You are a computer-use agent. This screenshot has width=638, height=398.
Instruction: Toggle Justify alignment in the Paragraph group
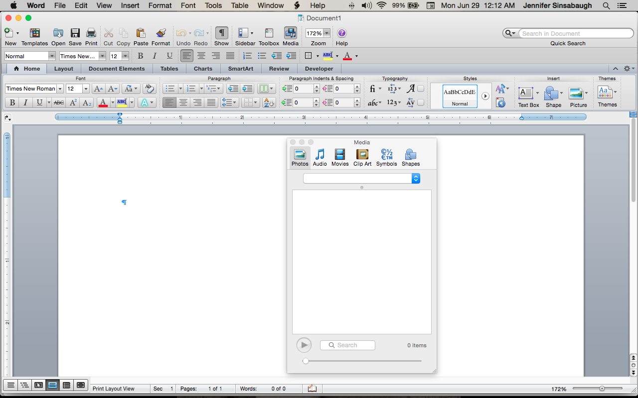[211, 102]
